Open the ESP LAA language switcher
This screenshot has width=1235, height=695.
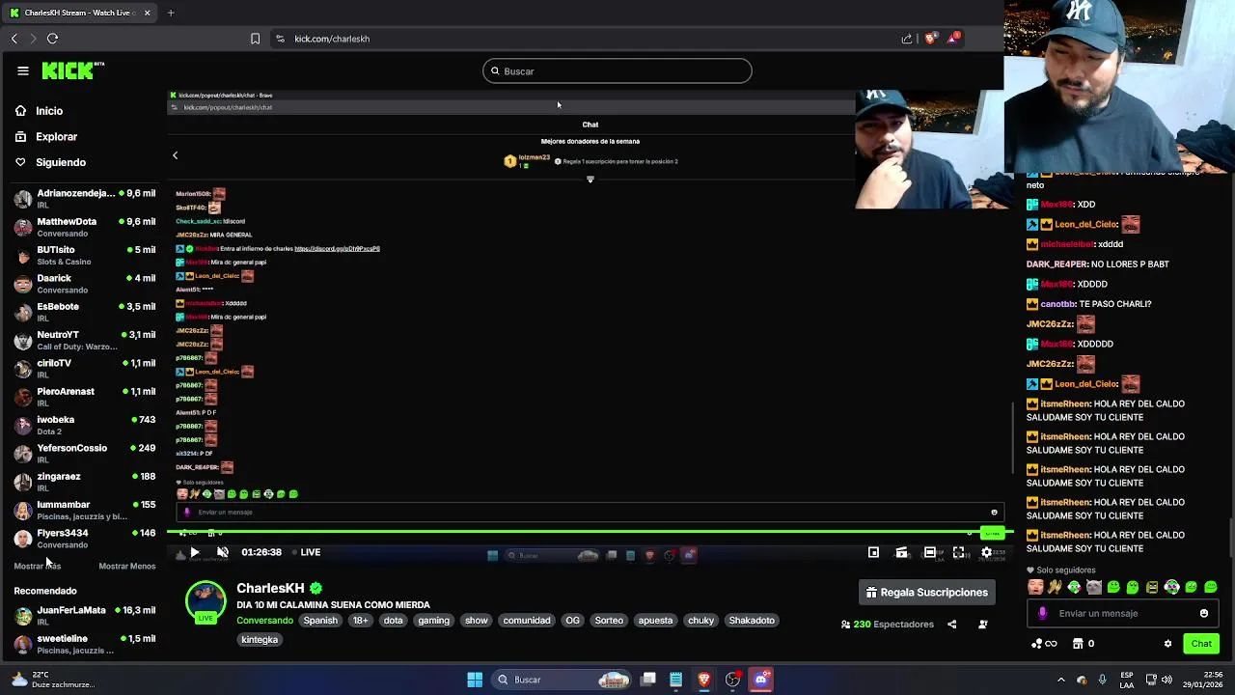[x=1127, y=680]
